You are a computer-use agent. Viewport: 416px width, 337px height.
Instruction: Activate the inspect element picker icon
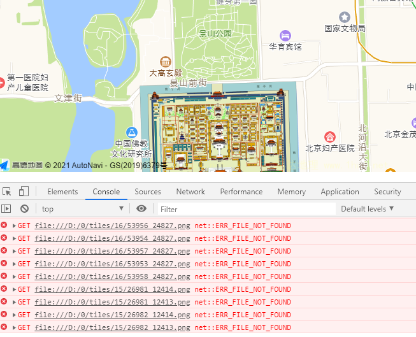pyautogui.click(x=7, y=191)
